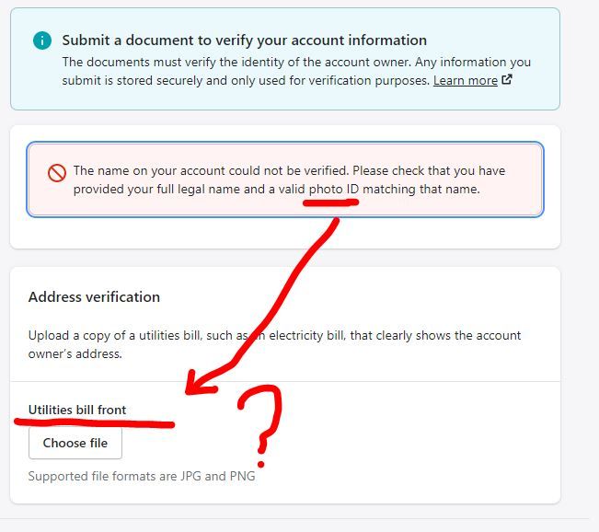Click the underlined 'photo ID' text
The image size is (599, 532).
(x=334, y=189)
